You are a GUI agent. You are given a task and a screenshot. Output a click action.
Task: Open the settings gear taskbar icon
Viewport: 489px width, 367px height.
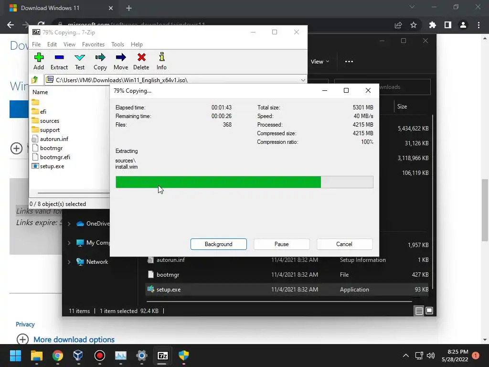141,356
